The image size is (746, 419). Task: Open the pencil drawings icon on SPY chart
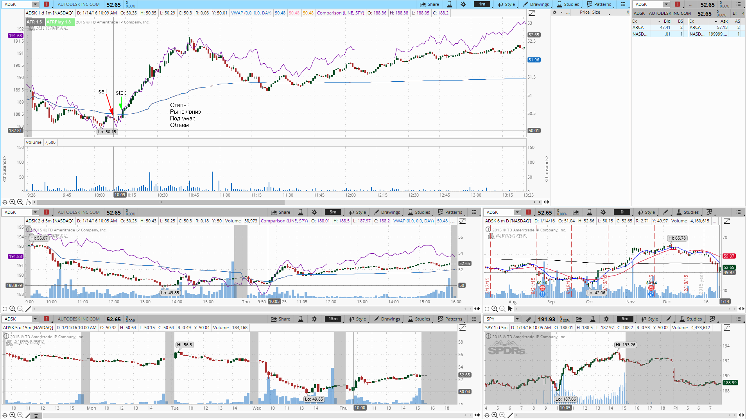coord(669,319)
